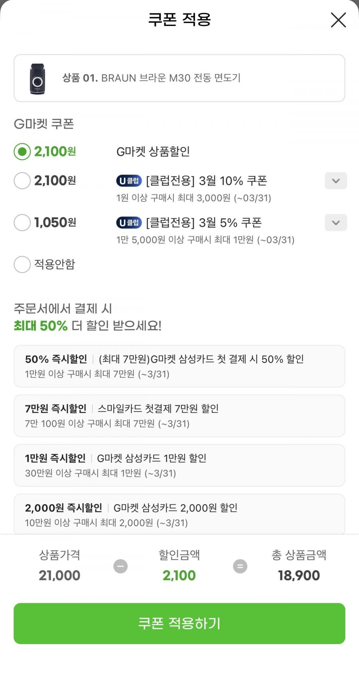
Task: Click the equals icon before 총 상품금액
Action: [x=240, y=566]
